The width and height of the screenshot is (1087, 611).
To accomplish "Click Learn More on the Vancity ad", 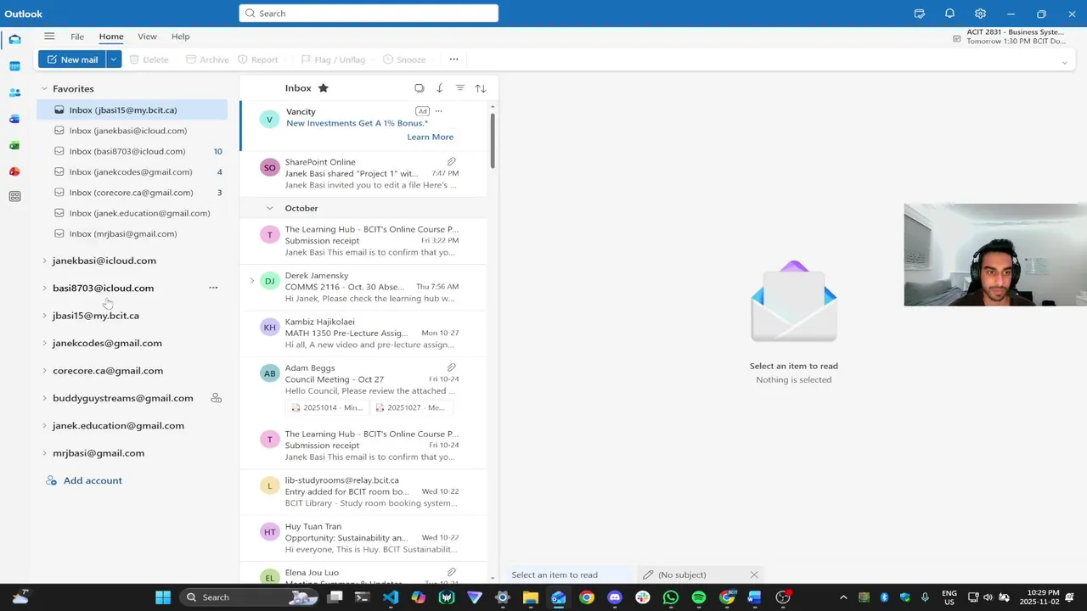I will click(430, 137).
